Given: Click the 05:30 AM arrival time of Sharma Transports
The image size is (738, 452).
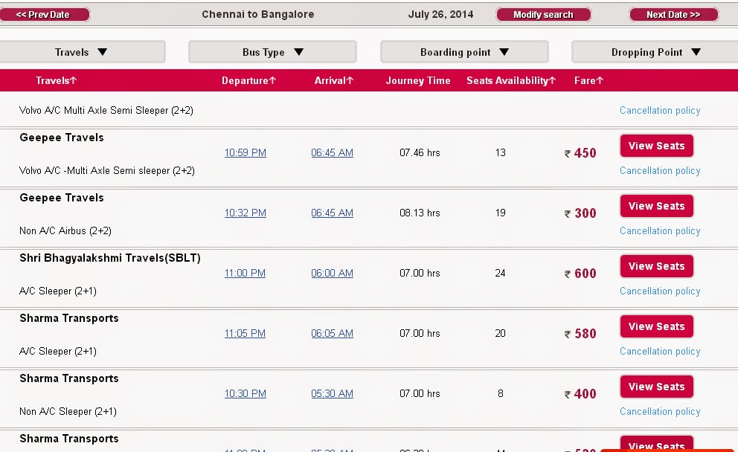Looking at the screenshot, I should [332, 393].
